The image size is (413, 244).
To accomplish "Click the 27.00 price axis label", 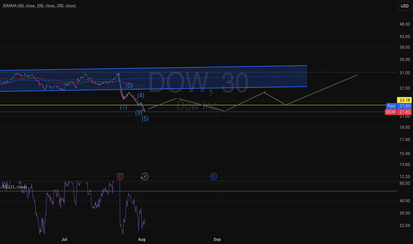I will [405, 88].
